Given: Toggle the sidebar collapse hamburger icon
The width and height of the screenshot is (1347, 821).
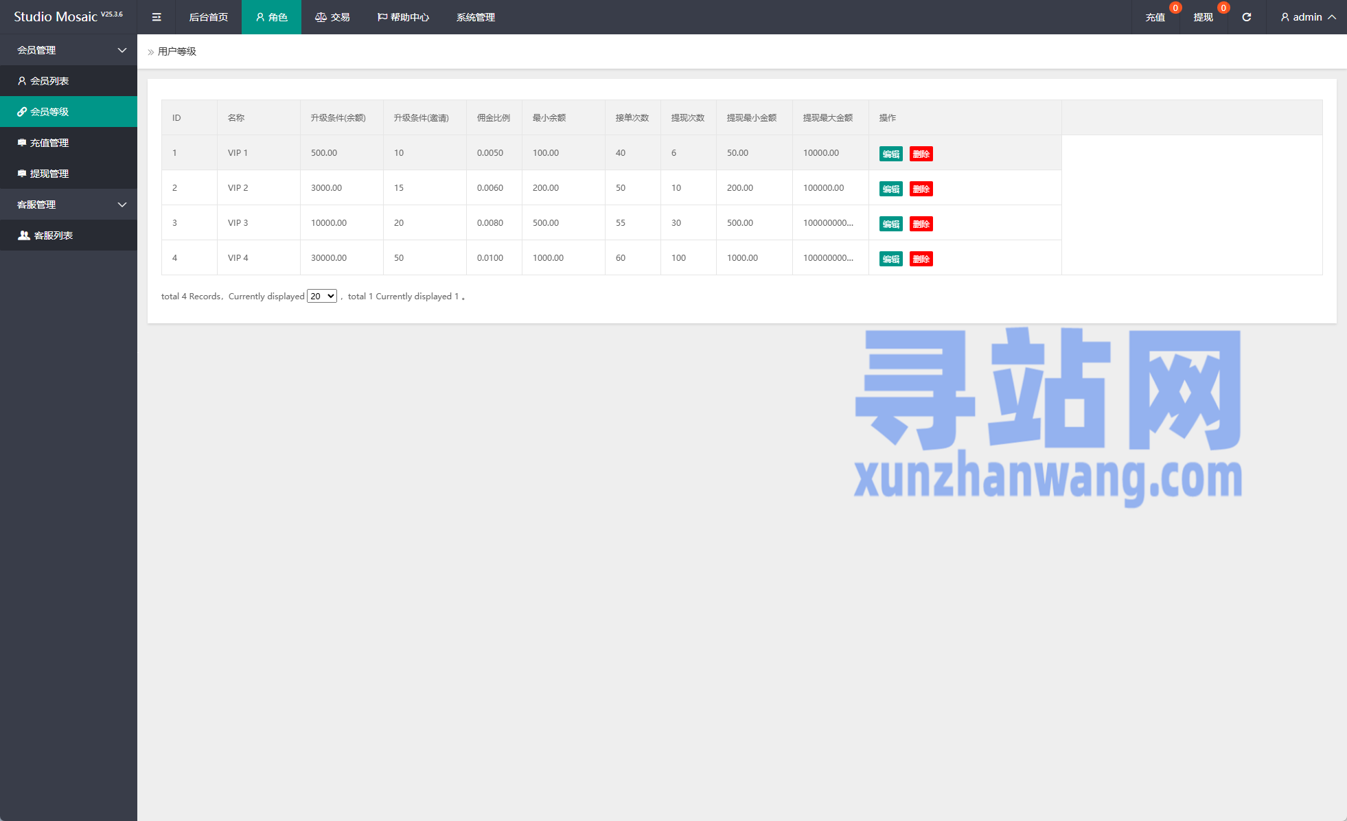Looking at the screenshot, I should tap(157, 17).
